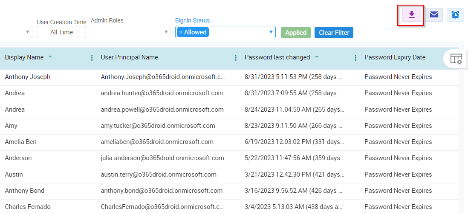The height and width of the screenshot is (214, 468).
Task: Open the email report envelope icon
Action: coord(433,14)
